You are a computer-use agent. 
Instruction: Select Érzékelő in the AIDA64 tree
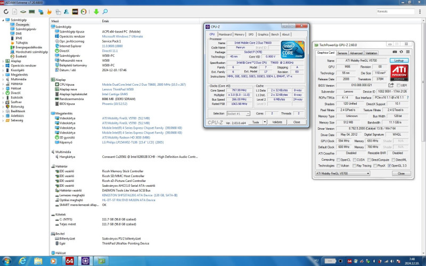coord(21,56)
